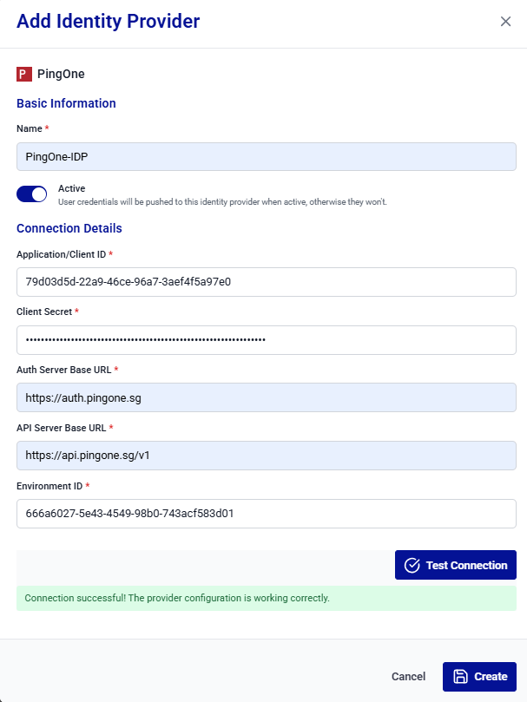Click the Client Secret field label

click(x=44, y=311)
